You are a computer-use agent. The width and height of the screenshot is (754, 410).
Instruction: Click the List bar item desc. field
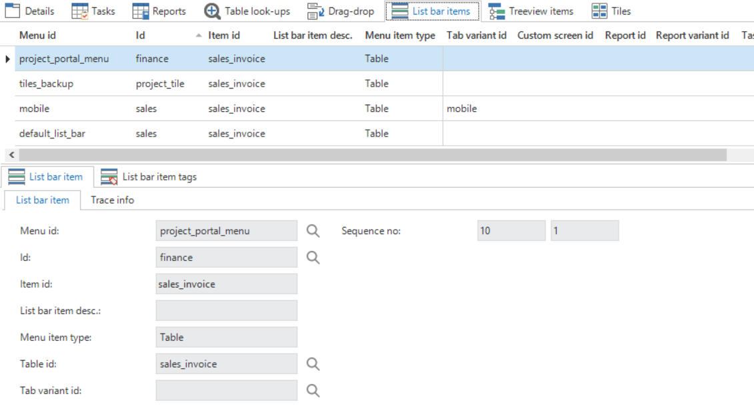(x=226, y=311)
